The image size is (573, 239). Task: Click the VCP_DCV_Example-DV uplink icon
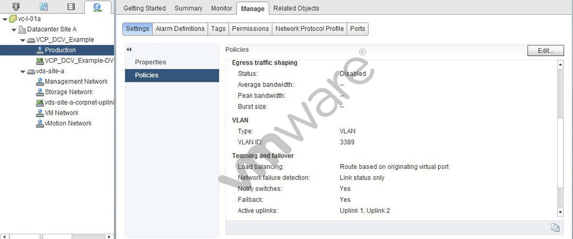(40, 60)
